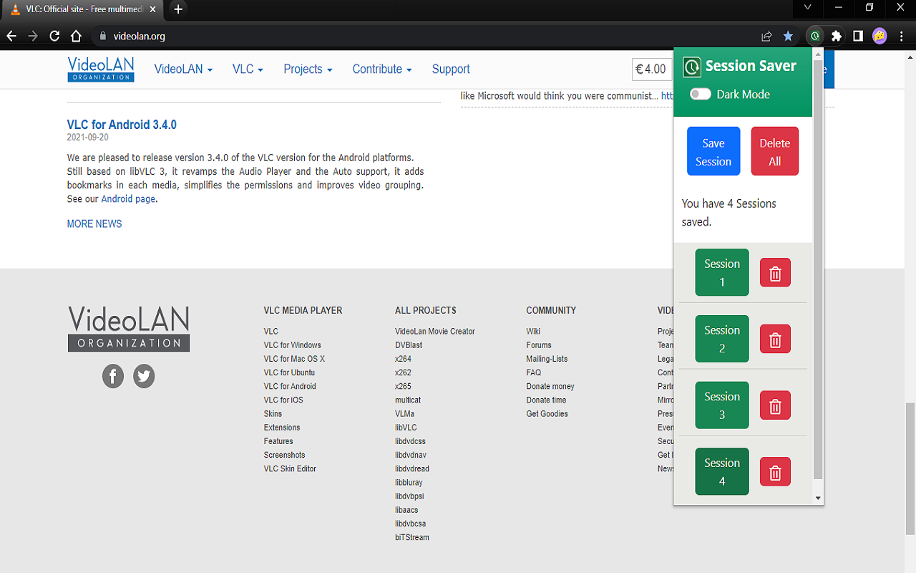Image resolution: width=916 pixels, height=573 pixels.
Task: Expand the VLC navigation dropdown
Action: pos(248,69)
